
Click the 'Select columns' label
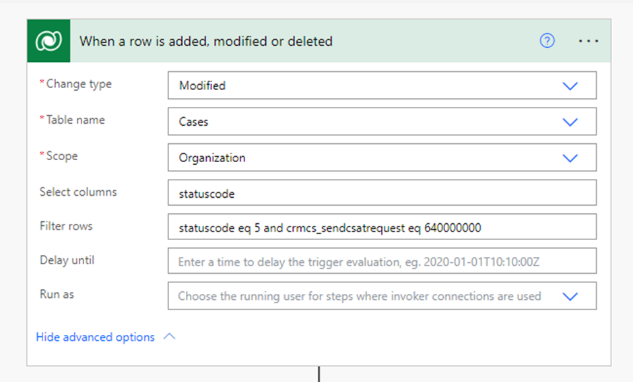[78, 192]
